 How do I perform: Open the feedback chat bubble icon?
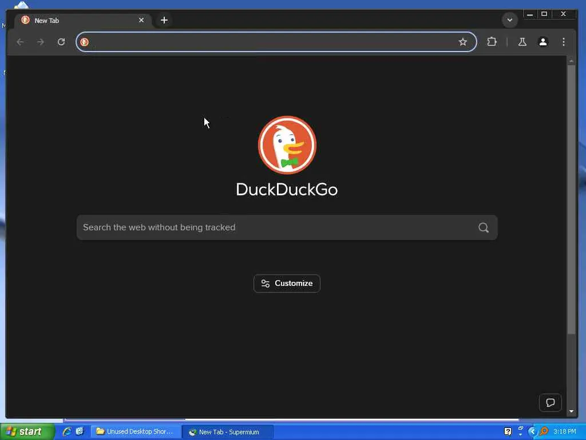(x=550, y=403)
